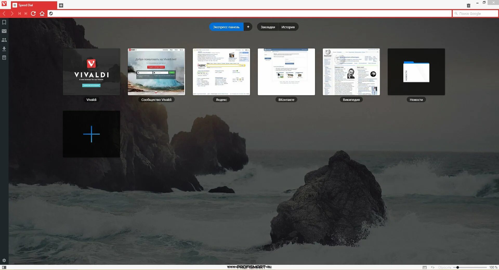Click the rewind navigation button
Image resolution: width=499 pixels, height=270 pixels.
click(19, 13)
